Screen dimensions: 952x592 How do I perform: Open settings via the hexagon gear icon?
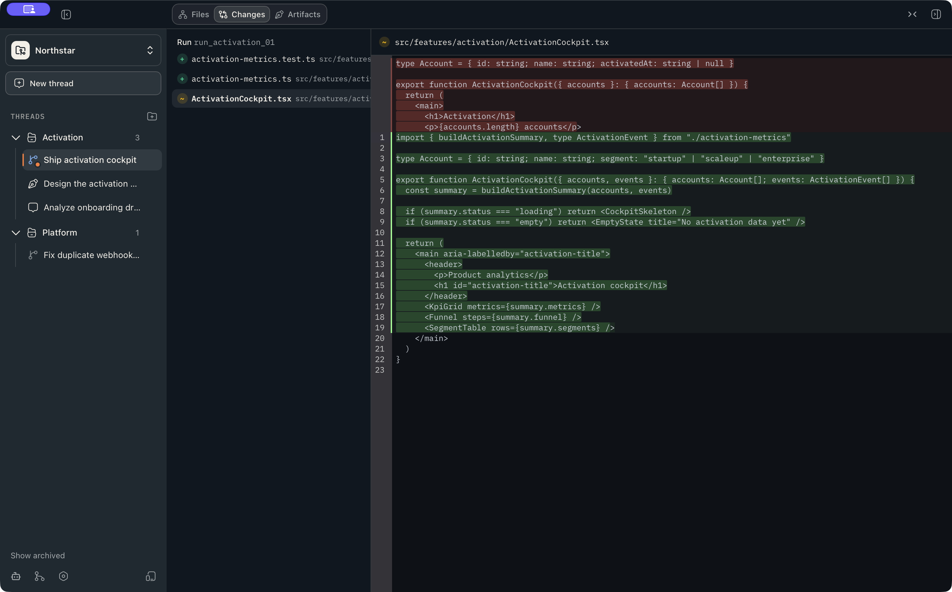(63, 576)
